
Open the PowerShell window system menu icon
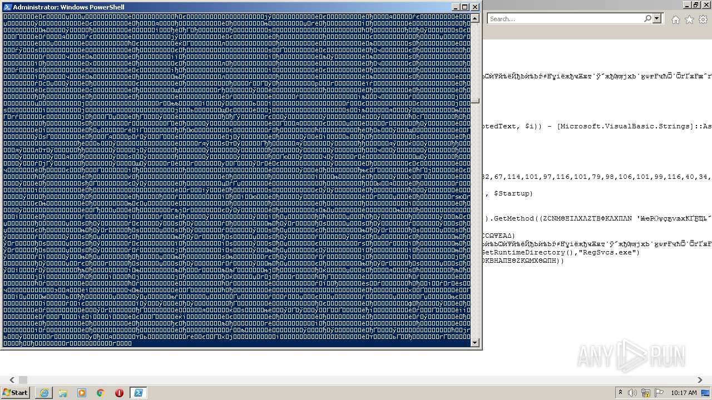pos(7,7)
